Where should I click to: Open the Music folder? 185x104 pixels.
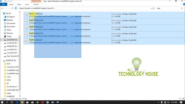pos(9,30)
